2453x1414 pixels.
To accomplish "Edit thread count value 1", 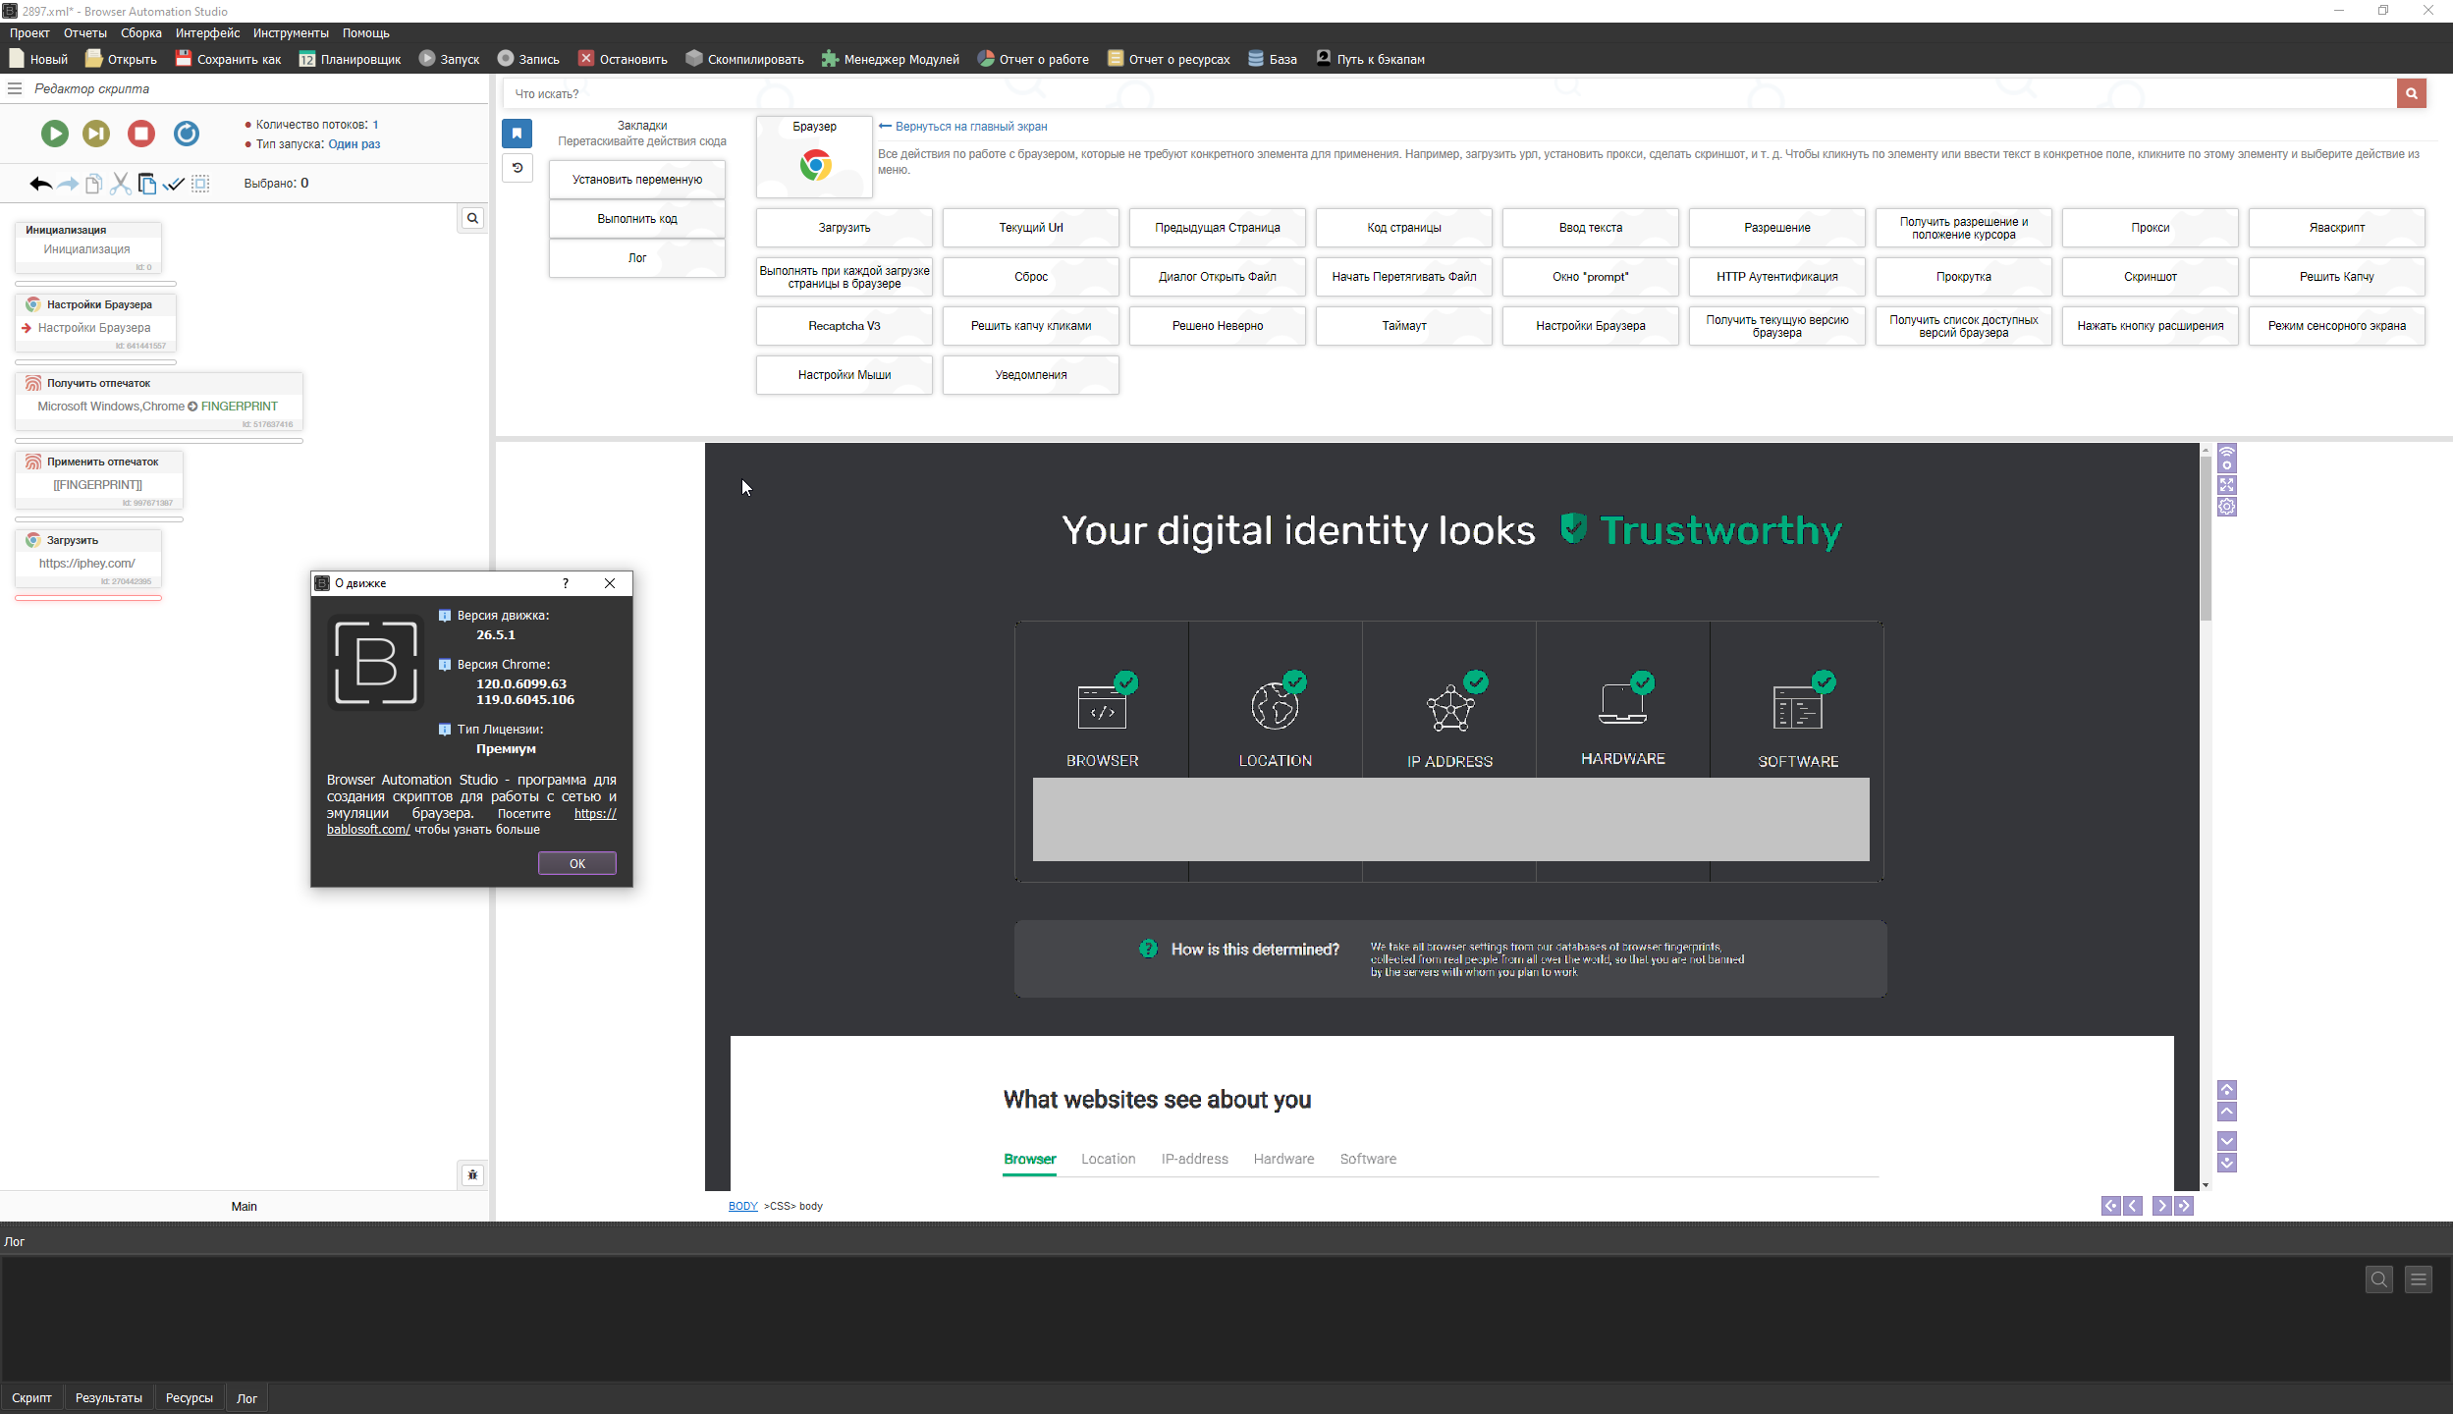I will (375, 125).
